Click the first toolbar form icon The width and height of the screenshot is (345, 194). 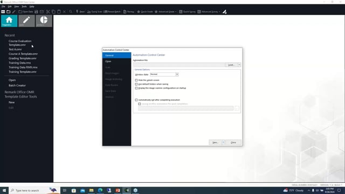click(3, 12)
